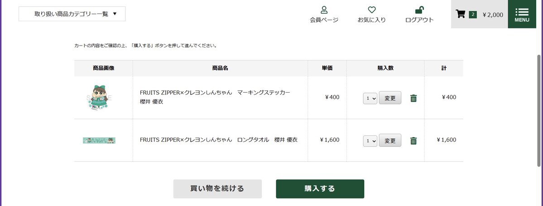This screenshot has width=543, height=206.
Task: Open quantity dropdown for marking sticker
Action: pos(370,98)
